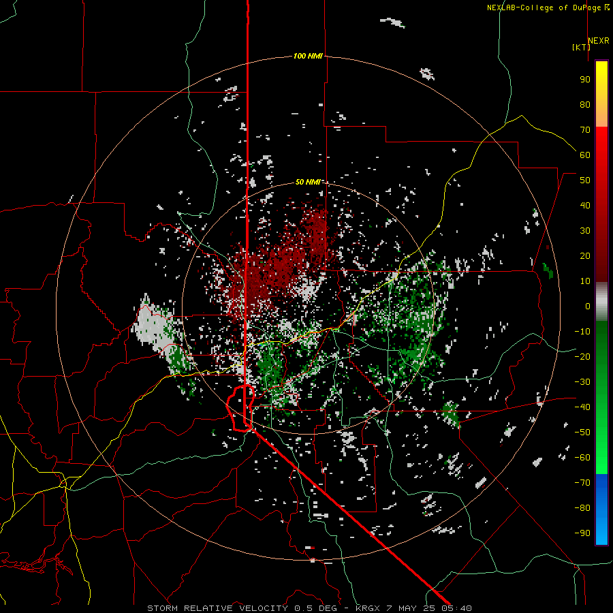The width and height of the screenshot is (613, 613).
Task: Click the gray zero-velocity color bar segment
Action: 601,302
